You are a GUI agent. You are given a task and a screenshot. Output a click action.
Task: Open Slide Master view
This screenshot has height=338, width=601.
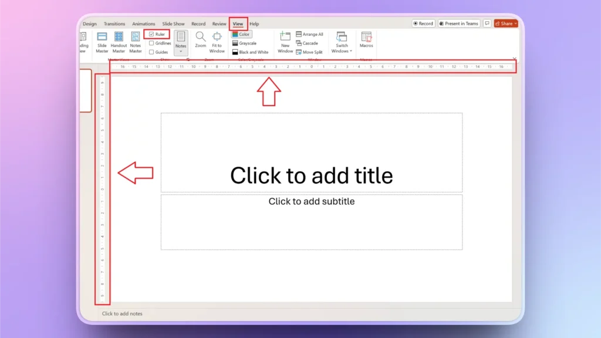pyautogui.click(x=102, y=42)
